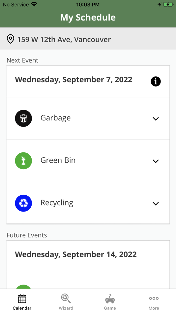The height and width of the screenshot is (314, 176).
Task: Open the Wizard search icon
Action: (66, 298)
